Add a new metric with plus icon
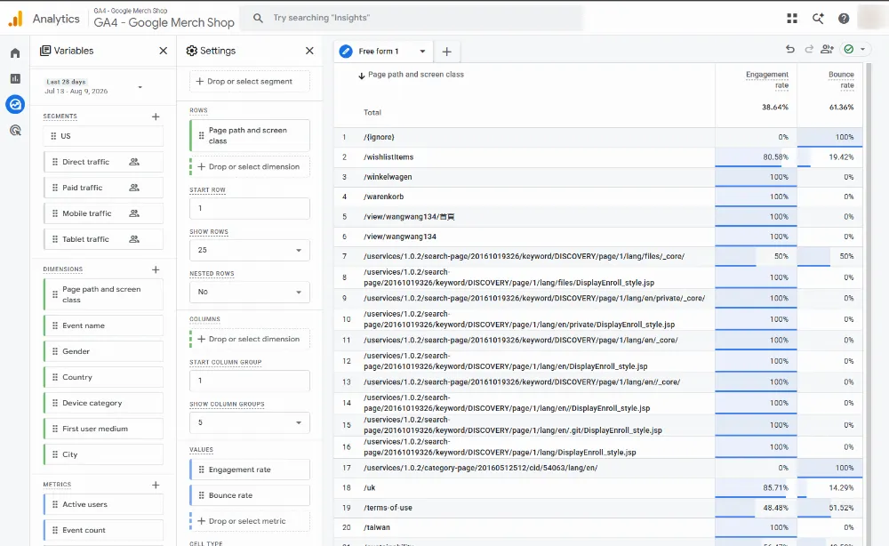The height and width of the screenshot is (546, 889). pyautogui.click(x=156, y=485)
